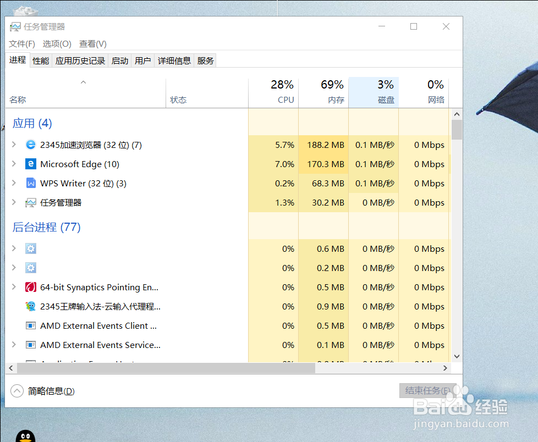Minimize the Task Manager window

click(x=382, y=26)
